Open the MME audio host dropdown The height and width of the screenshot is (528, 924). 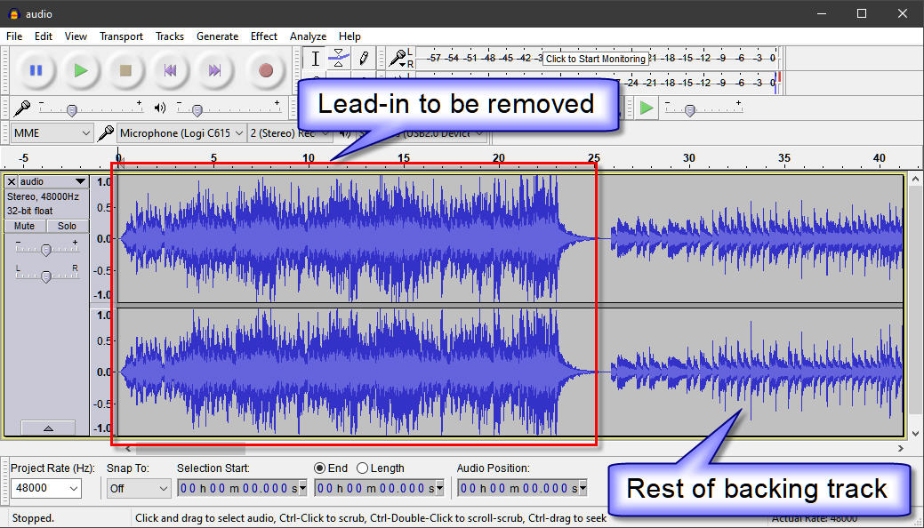pos(52,133)
